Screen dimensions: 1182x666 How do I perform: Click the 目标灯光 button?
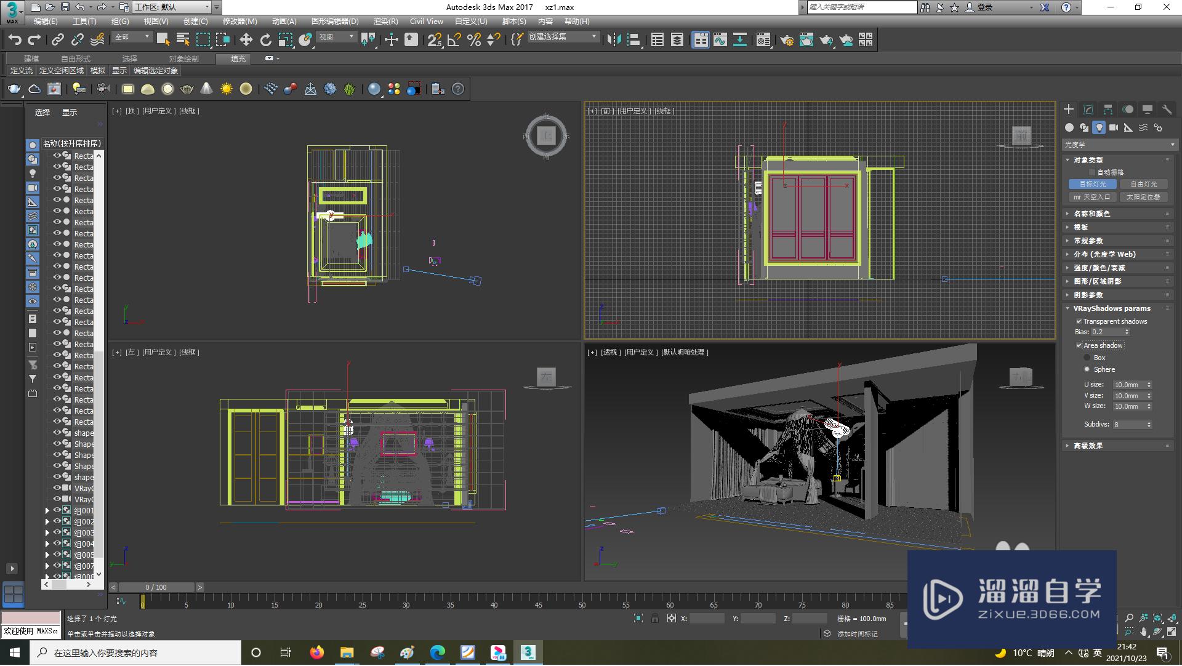[1093, 184]
